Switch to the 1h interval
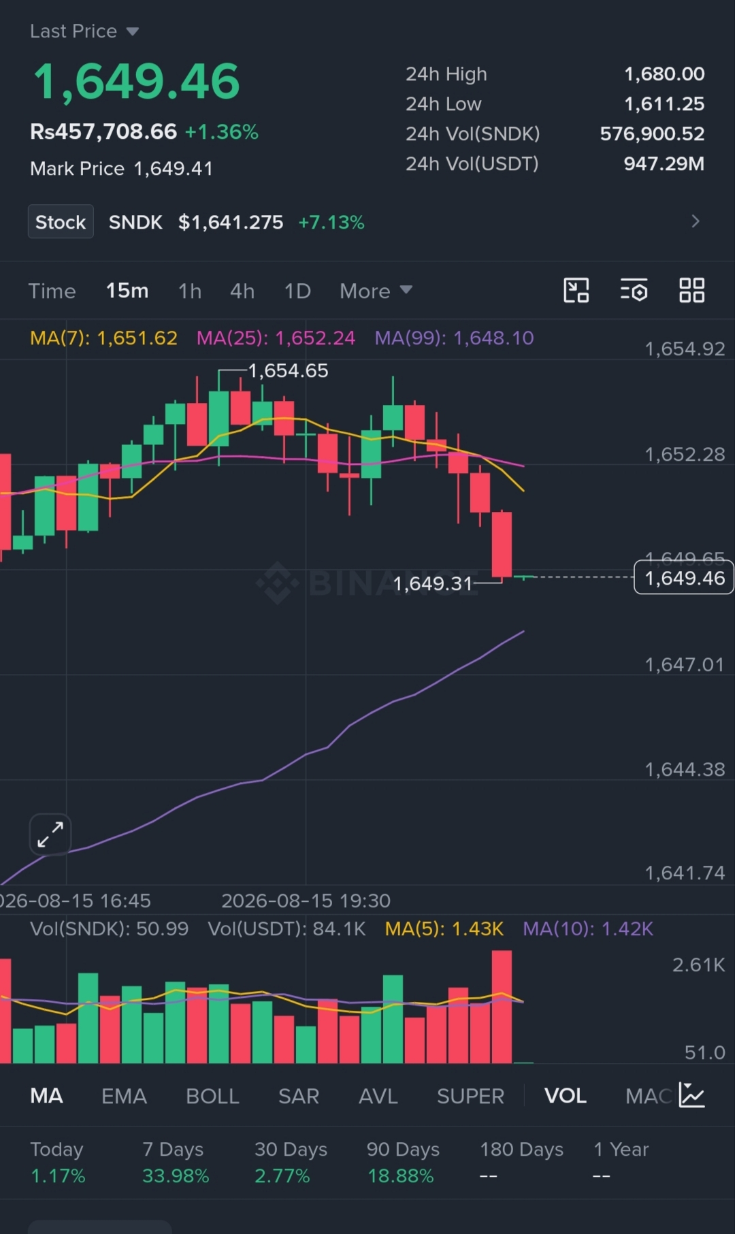Screen dimensions: 735x1234 coord(190,291)
